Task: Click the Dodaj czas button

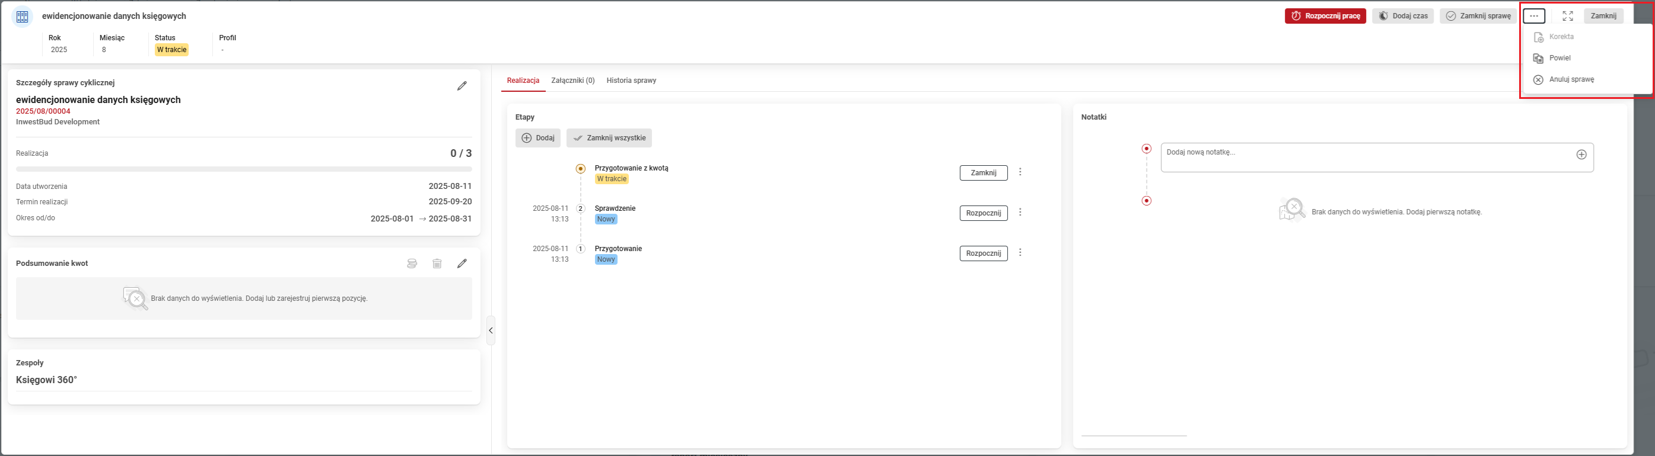Action: (1402, 16)
